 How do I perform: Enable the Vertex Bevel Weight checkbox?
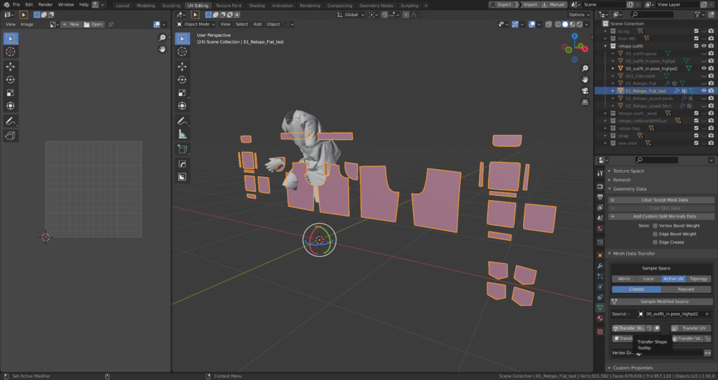pyautogui.click(x=656, y=225)
